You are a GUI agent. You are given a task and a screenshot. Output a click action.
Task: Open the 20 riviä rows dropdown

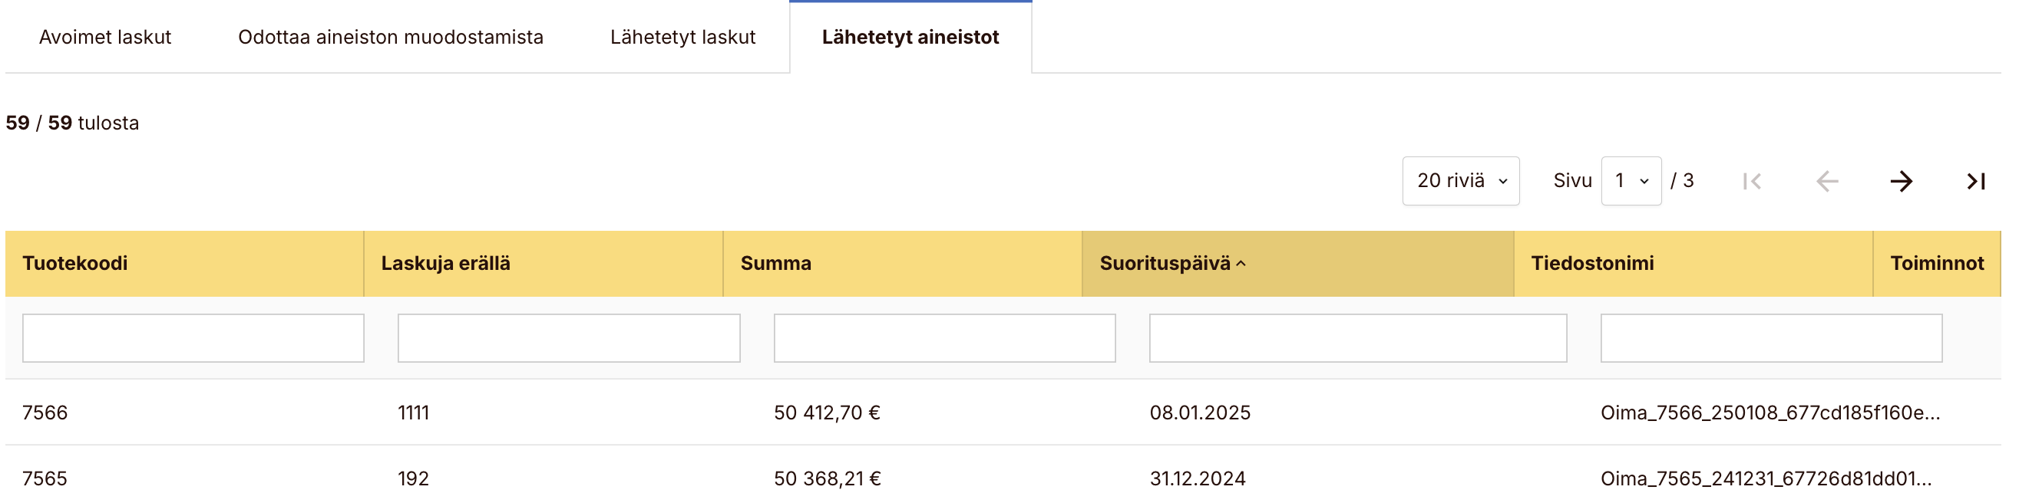[1460, 181]
